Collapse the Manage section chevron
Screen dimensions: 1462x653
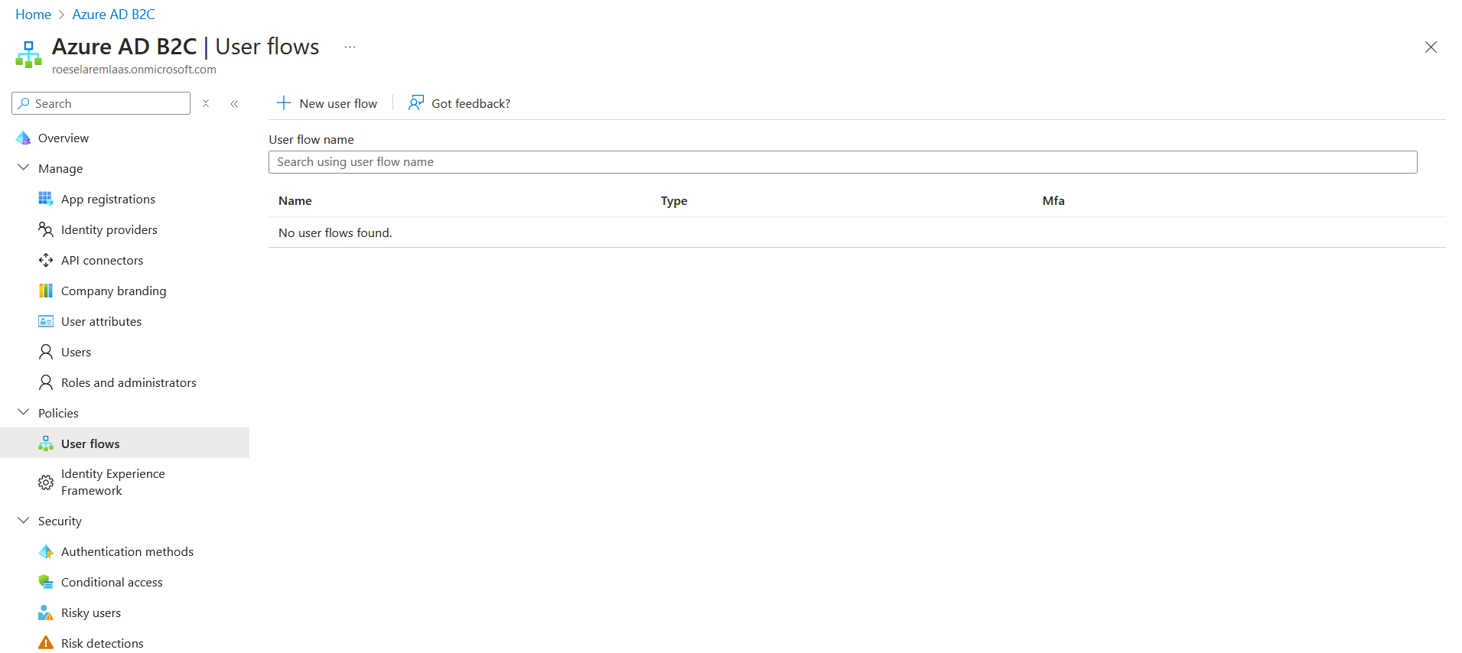coord(24,167)
